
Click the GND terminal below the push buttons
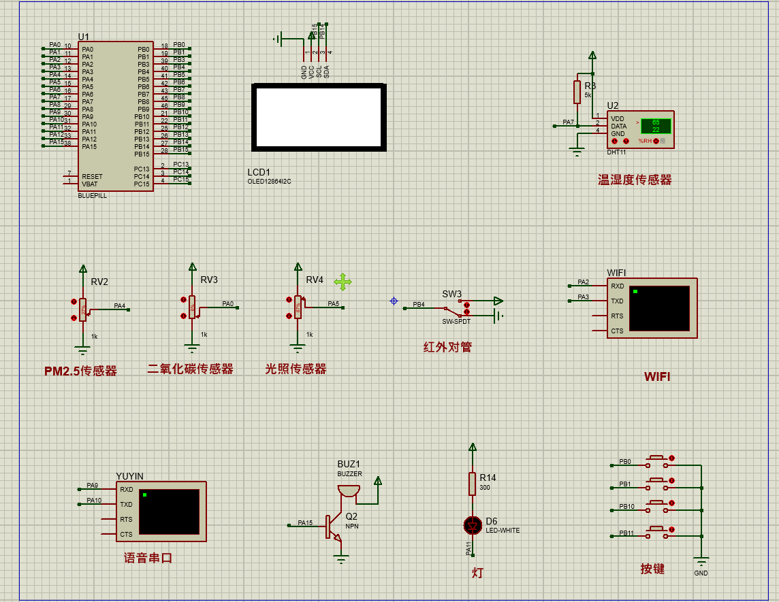point(701,563)
